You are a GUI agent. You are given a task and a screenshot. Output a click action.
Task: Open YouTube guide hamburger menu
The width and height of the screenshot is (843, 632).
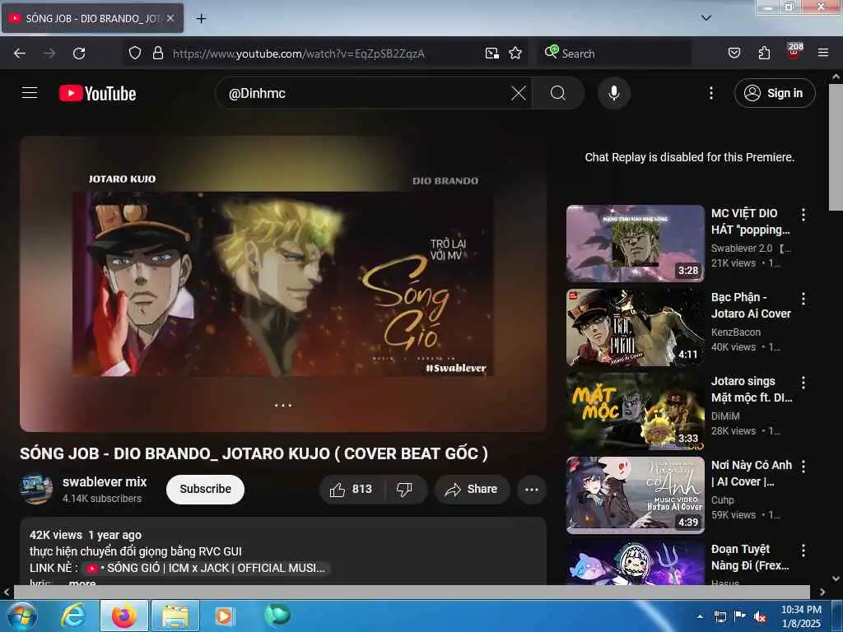coord(30,93)
